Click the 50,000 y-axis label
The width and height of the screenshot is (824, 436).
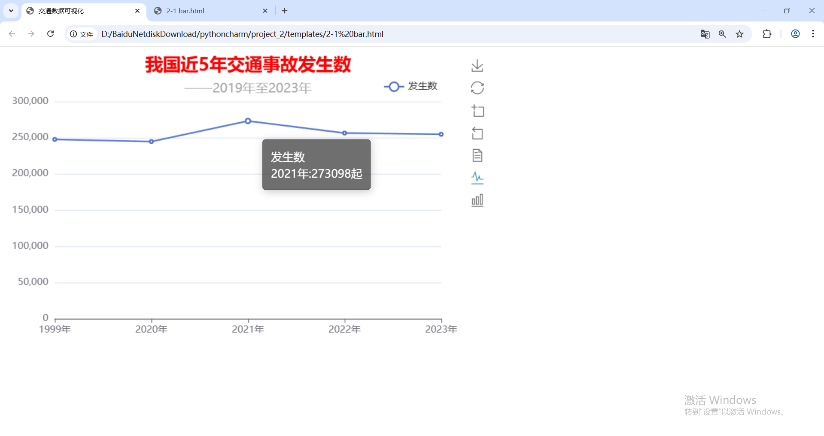tap(33, 282)
